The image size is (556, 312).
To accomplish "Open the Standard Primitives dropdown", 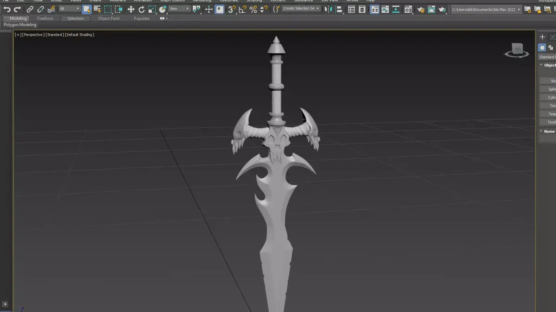I will (547, 57).
